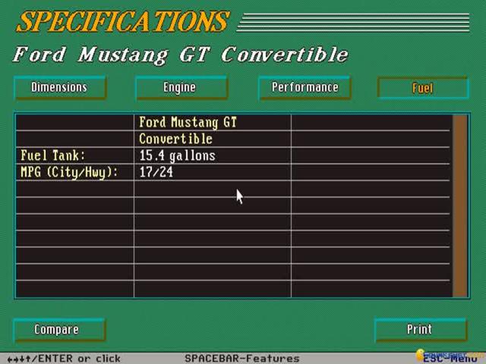Switch to the Engine tab

(181, 88)
